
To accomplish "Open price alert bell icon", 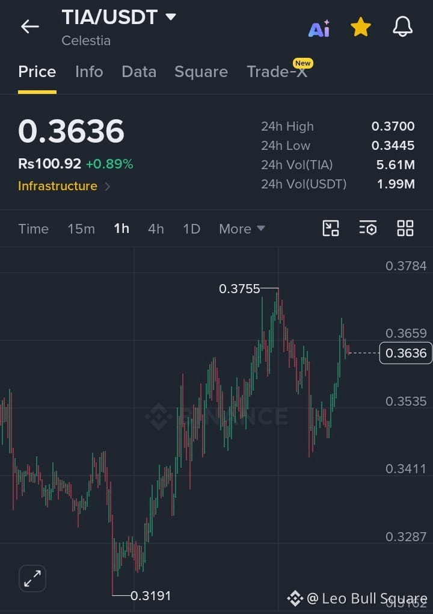I will [402, 27].
